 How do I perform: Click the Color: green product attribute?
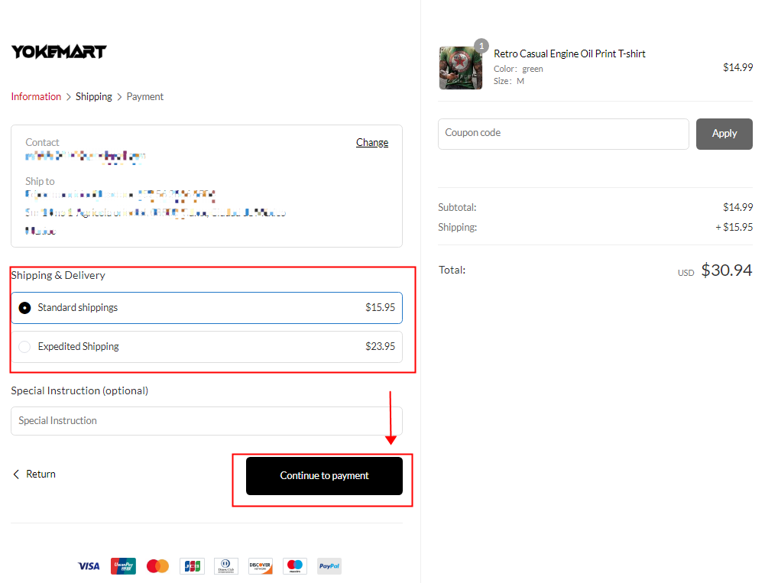pyautogui.click(x=518, y=69)
